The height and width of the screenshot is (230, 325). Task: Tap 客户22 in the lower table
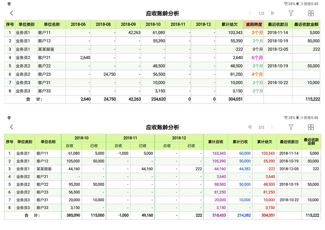point(42,185)
